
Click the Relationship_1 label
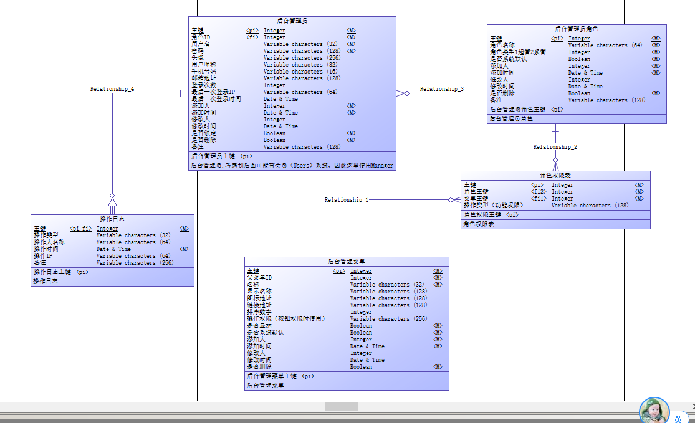pos(346,200)
